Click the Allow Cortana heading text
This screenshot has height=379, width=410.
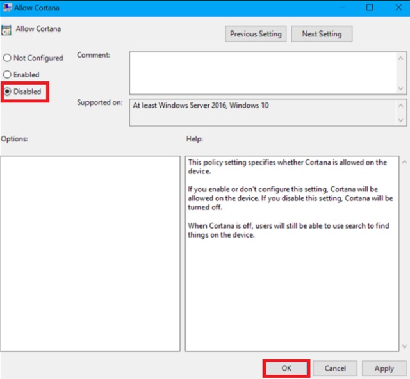(38, 29)
